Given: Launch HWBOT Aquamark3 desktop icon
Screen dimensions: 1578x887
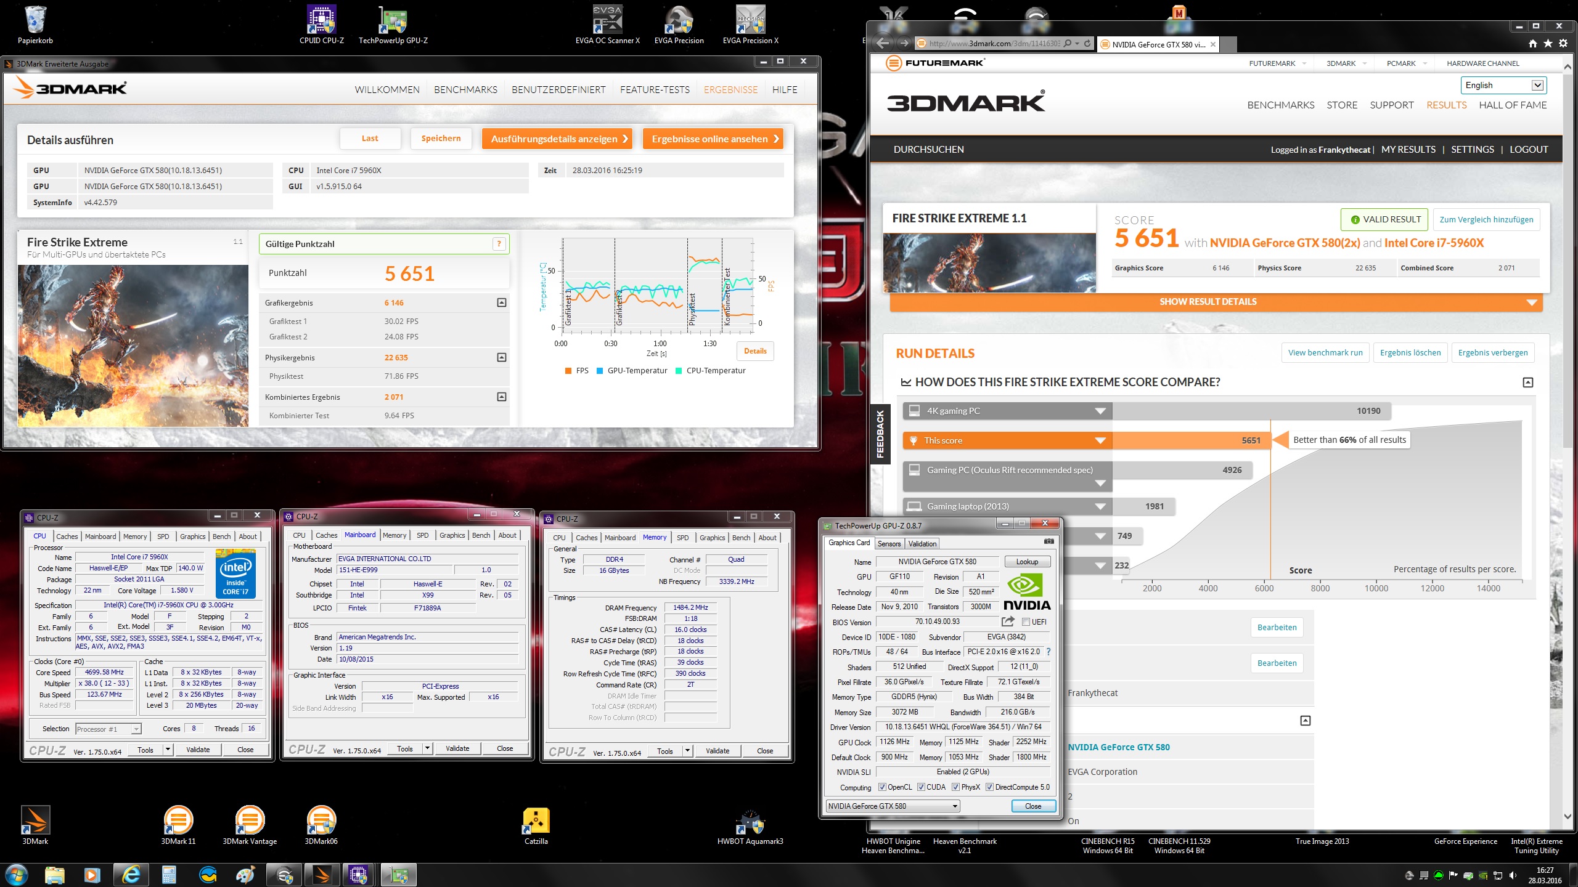Looking at the screenshot, I should pyautogui.click(x=750, y=825).
